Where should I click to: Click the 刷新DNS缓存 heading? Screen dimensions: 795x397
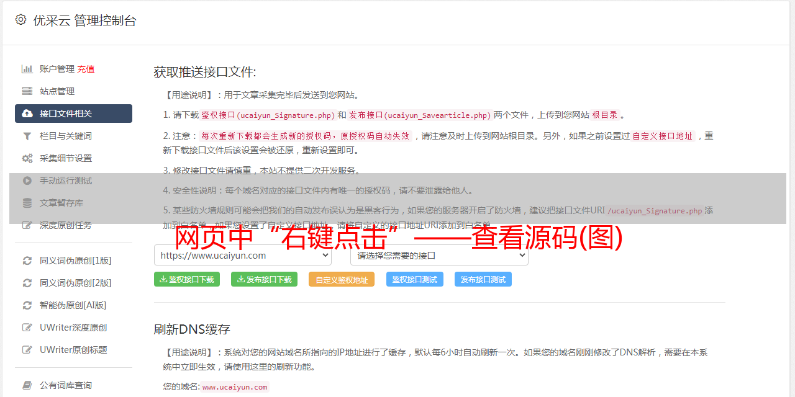tap(193, 329)
